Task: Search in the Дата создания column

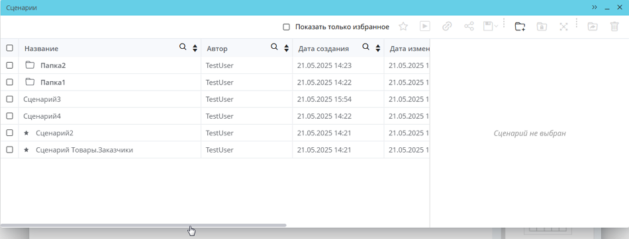Action: pyautogui.click(x=366, y=47)
